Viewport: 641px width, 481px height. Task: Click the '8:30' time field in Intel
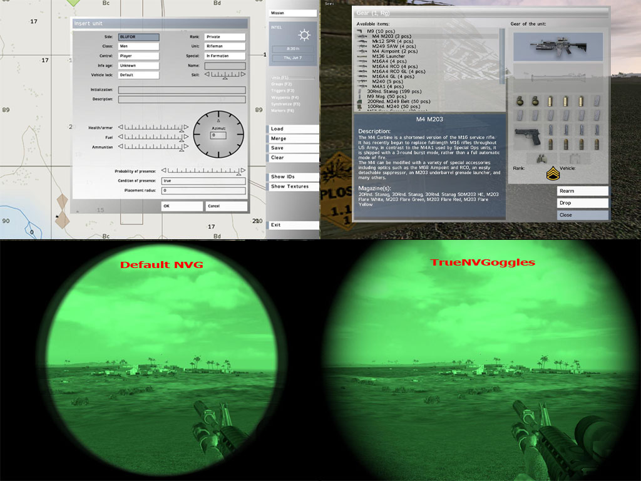point(293,49)
